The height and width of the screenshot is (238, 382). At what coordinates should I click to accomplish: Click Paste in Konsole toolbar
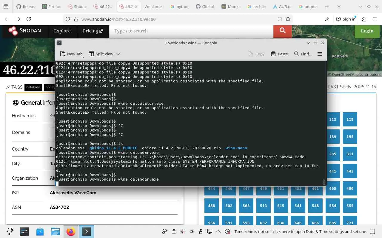click(279, 54)
